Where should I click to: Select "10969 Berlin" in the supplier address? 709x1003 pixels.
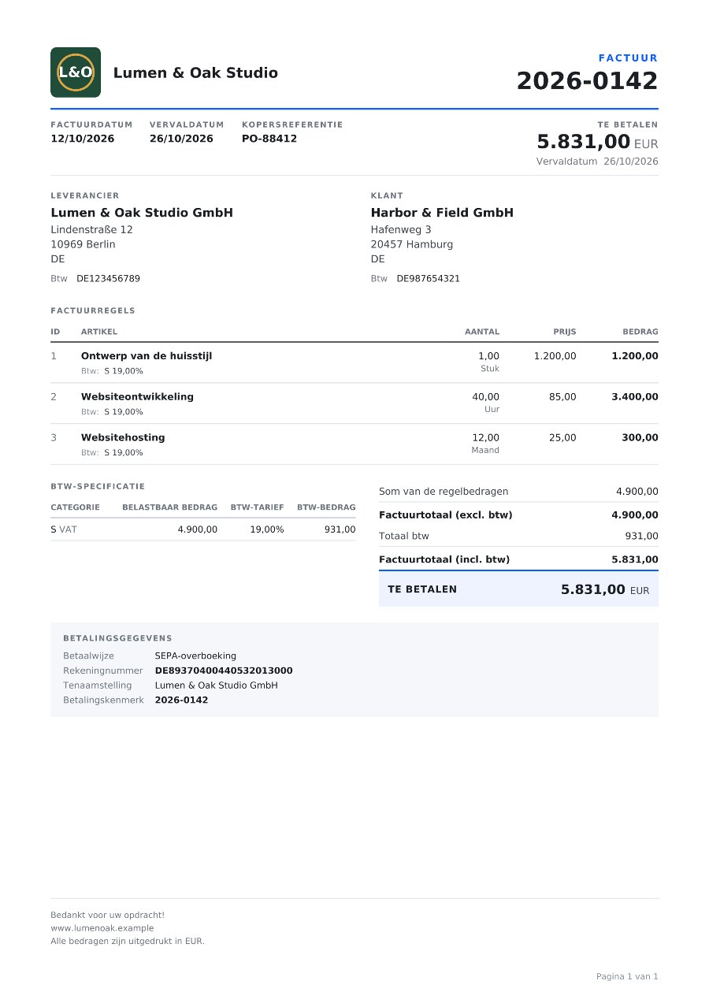(x=83, y=244)
